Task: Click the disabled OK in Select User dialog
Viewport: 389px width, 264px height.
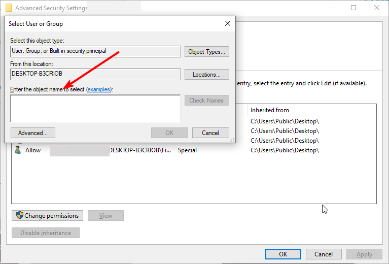Action: (x=169, y=133)
